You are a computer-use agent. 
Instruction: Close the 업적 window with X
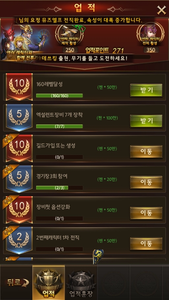click(x=161, y=10)
